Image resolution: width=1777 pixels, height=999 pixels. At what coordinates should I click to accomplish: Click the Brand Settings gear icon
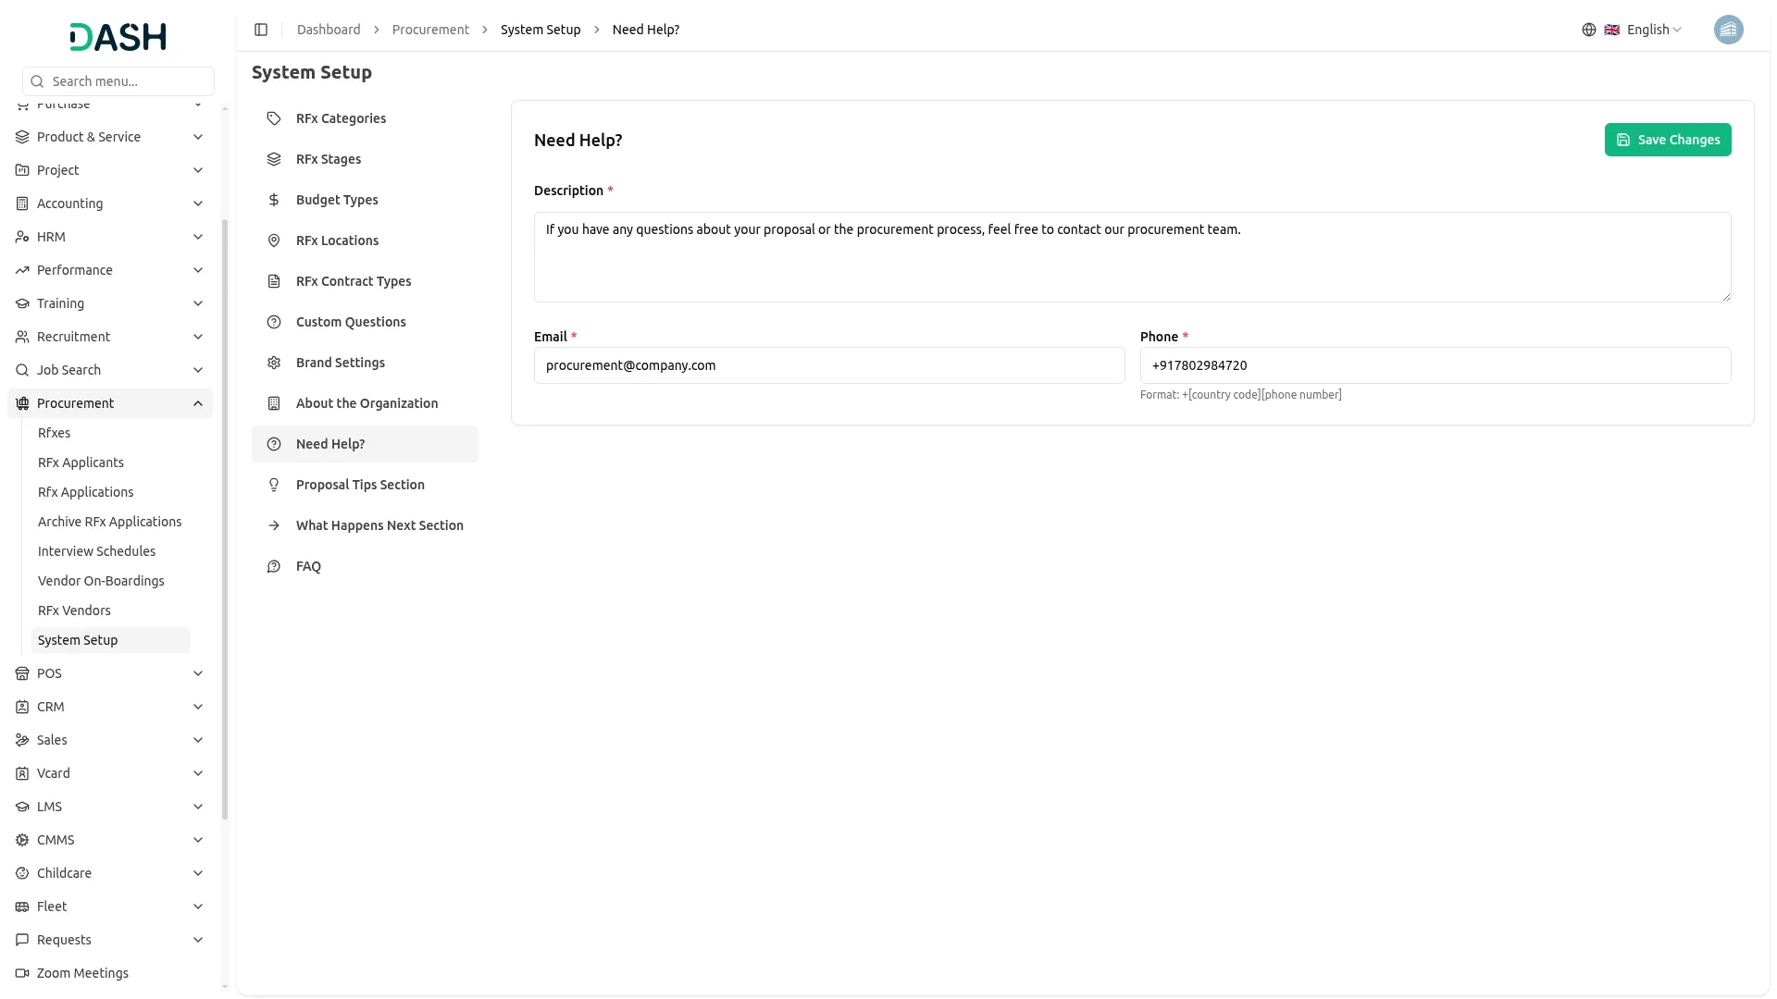(274, 363)
